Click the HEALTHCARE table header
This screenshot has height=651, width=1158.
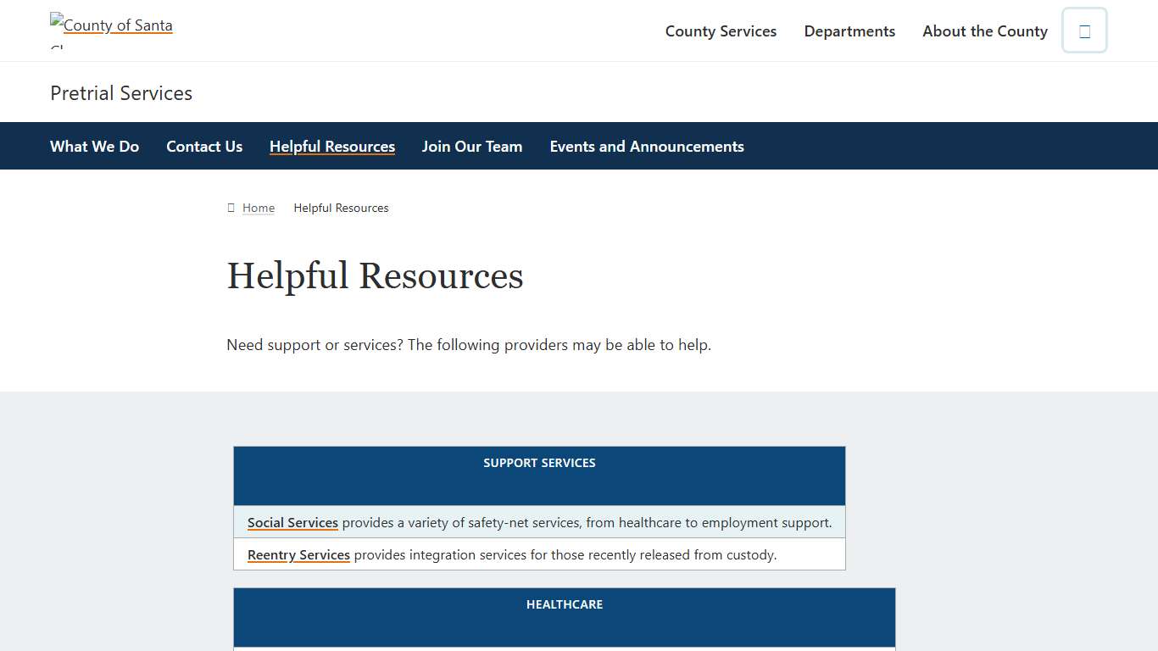(564, 604)
